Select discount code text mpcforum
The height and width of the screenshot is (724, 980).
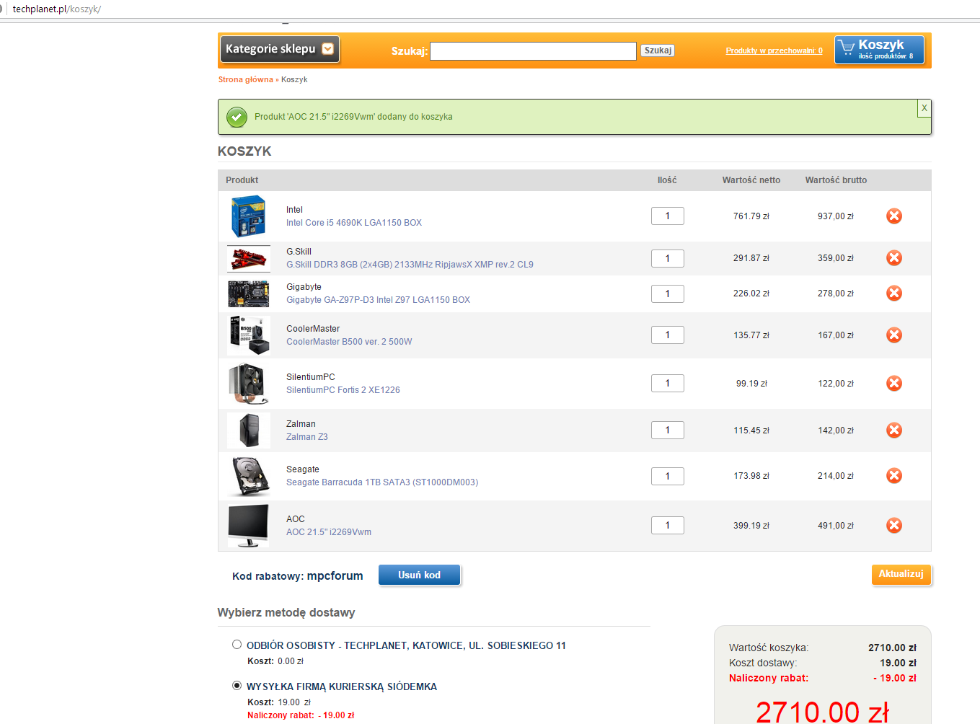pyautogui.click(x=335, y=575)
